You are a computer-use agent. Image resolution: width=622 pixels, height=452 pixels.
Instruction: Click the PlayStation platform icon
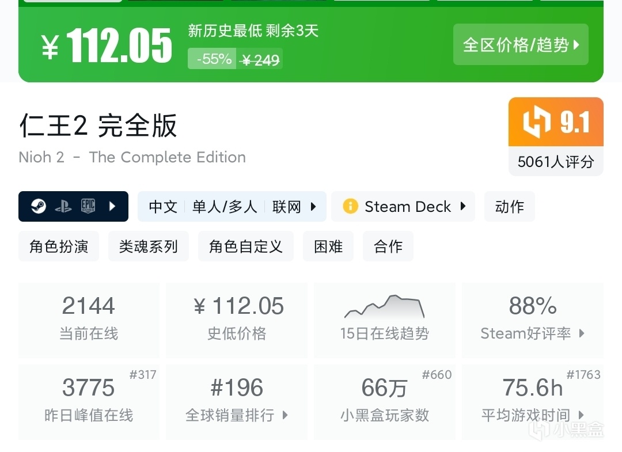63,206
